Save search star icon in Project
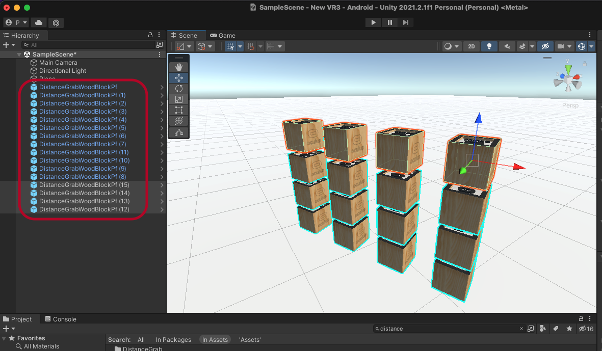Image resolution: width=602 pixels, height=351 pixels. [x=569, y=329]
